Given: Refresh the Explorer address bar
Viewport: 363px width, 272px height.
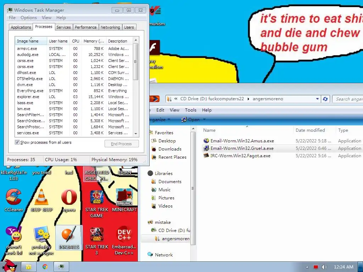Looking at the screenshot, I should 325,99.
